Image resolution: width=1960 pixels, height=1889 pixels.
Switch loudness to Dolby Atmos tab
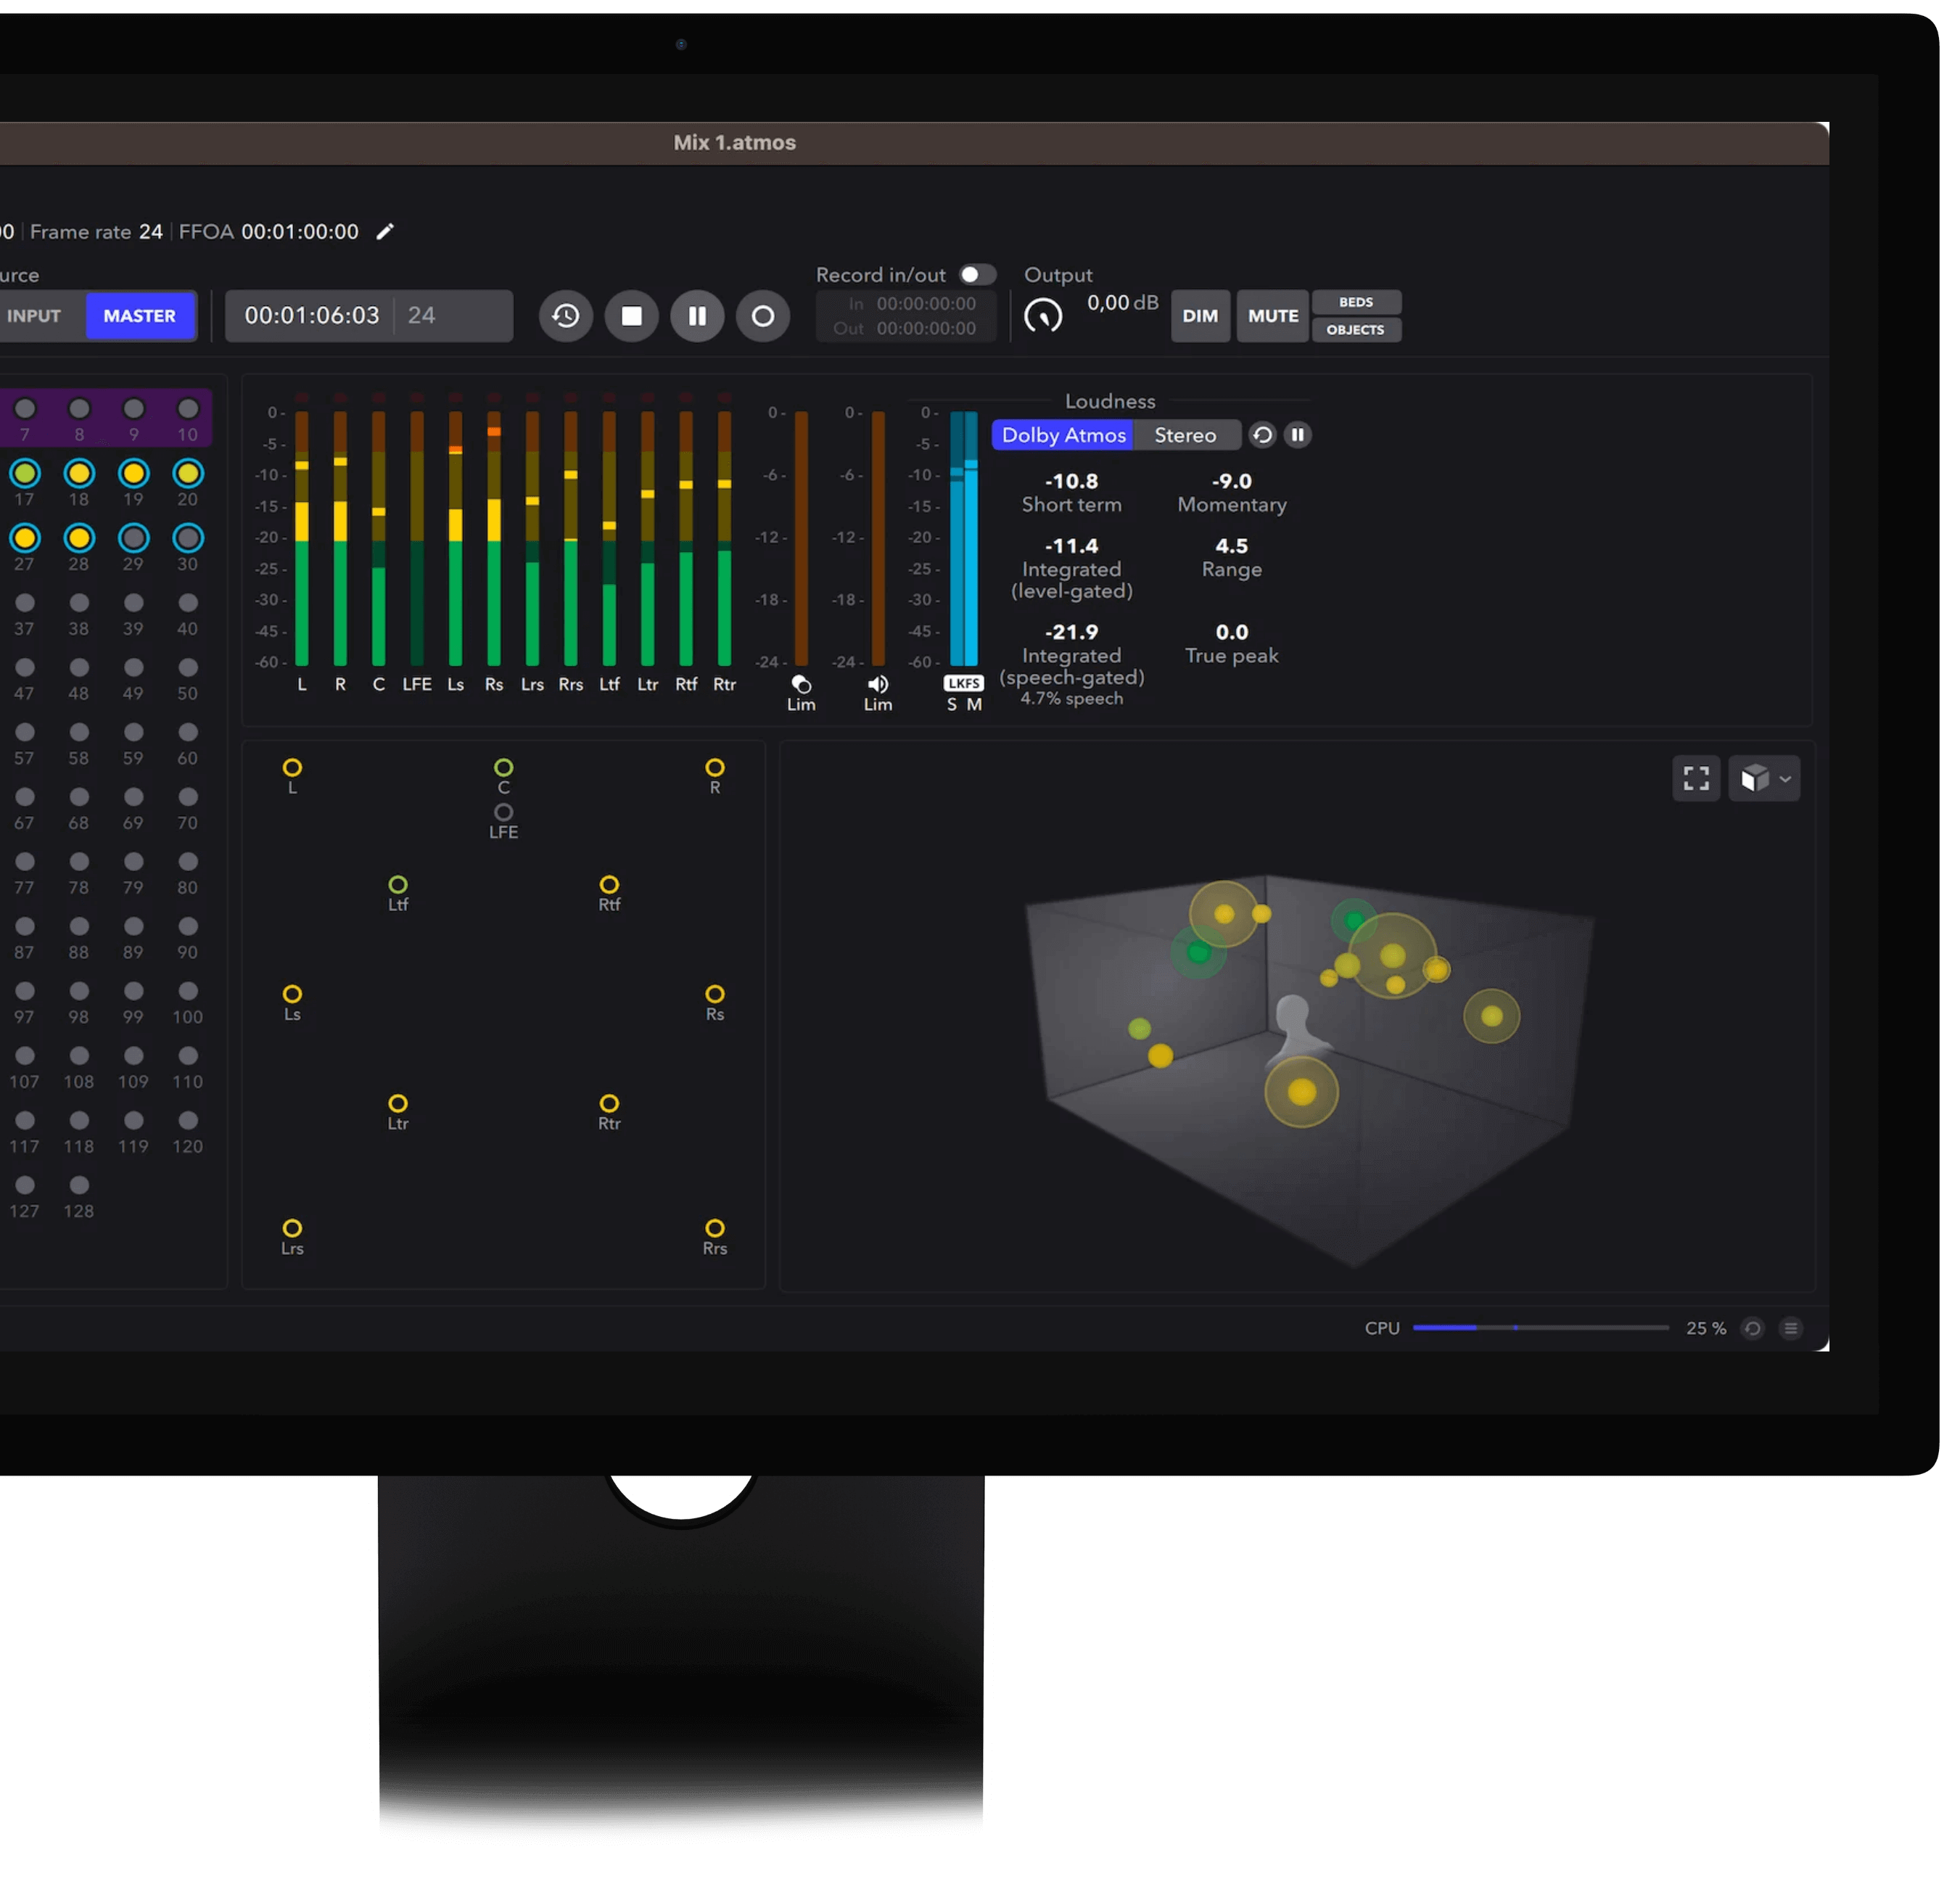pyautogui.click(x=1063, y=435)
